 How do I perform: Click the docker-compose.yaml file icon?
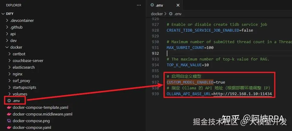(x=9, y=128)
